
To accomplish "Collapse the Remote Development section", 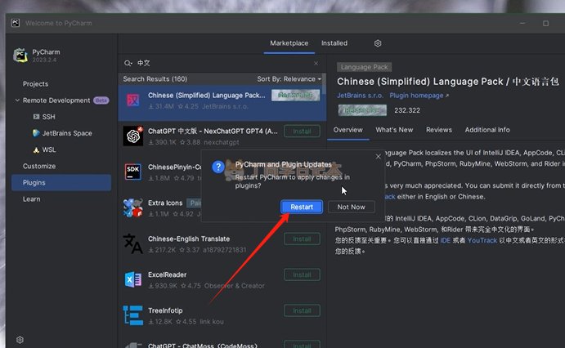I will point(17,100).
